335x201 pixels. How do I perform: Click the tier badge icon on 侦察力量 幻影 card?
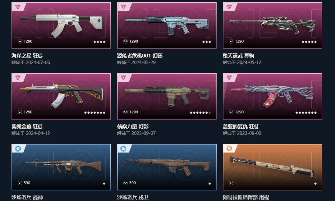click(x=123, y=78)
